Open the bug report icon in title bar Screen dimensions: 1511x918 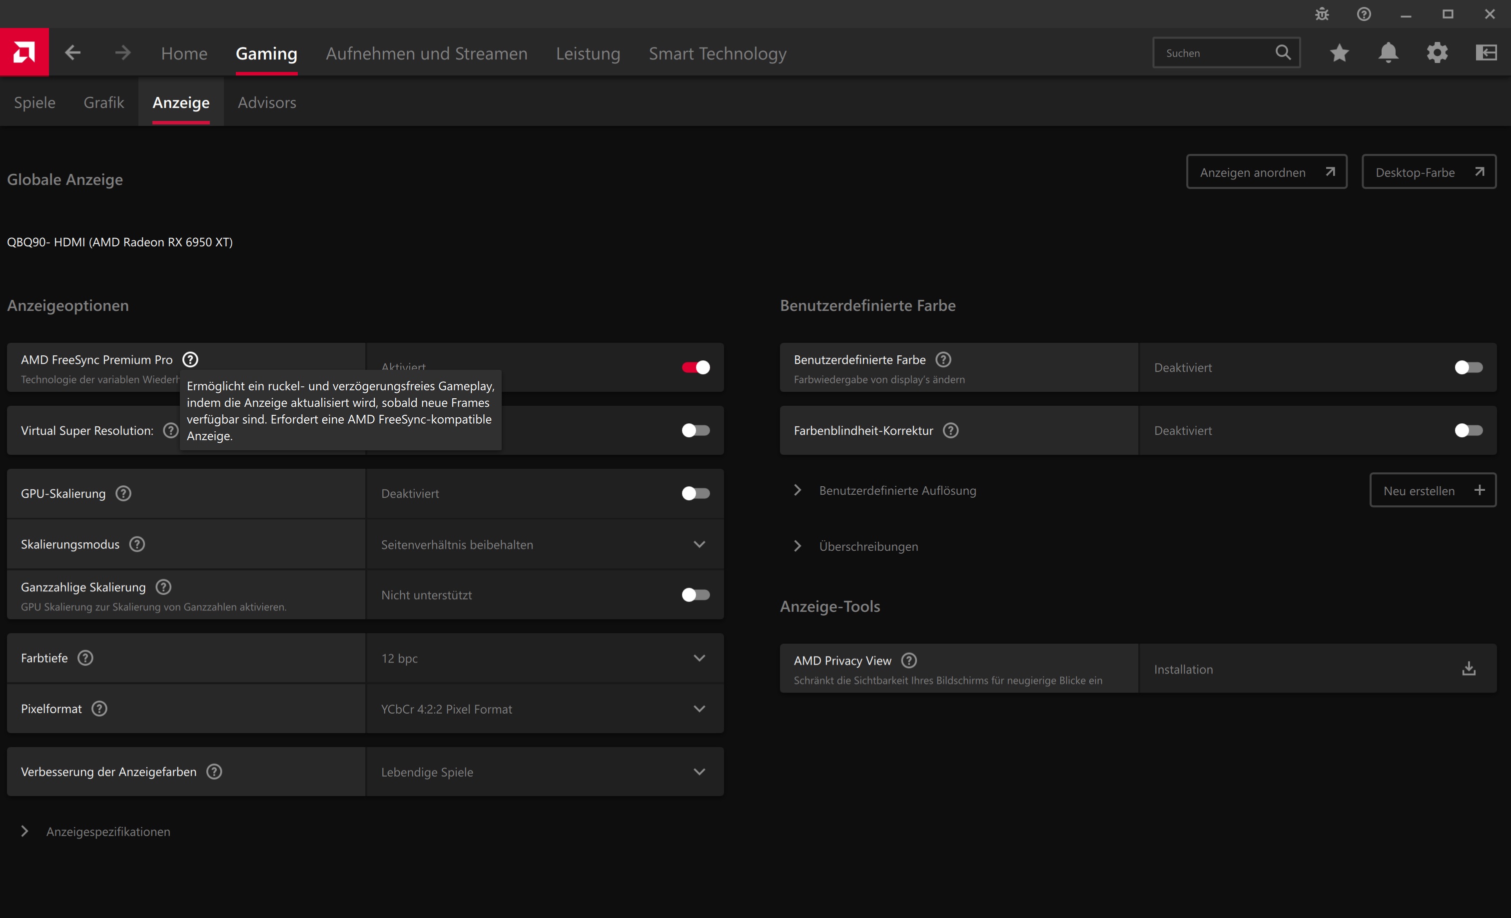click(x=1322, y=14)
